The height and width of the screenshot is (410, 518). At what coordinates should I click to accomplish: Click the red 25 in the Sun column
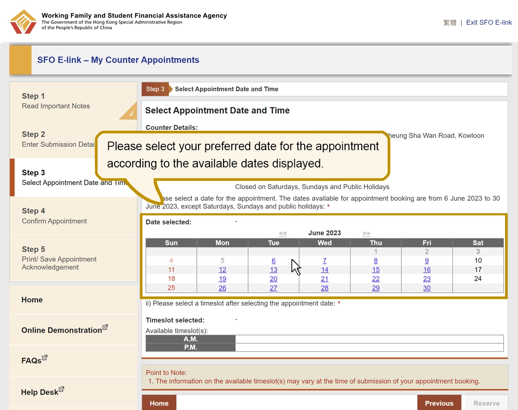171,288
